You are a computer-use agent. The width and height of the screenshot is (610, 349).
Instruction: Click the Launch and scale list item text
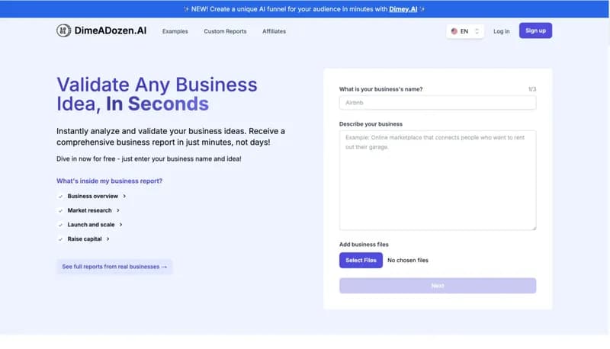point(91,225)
